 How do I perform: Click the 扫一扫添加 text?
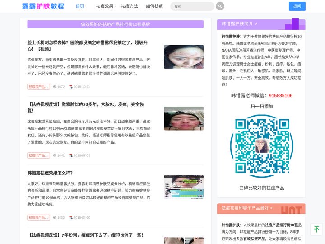tap(261, 107)
